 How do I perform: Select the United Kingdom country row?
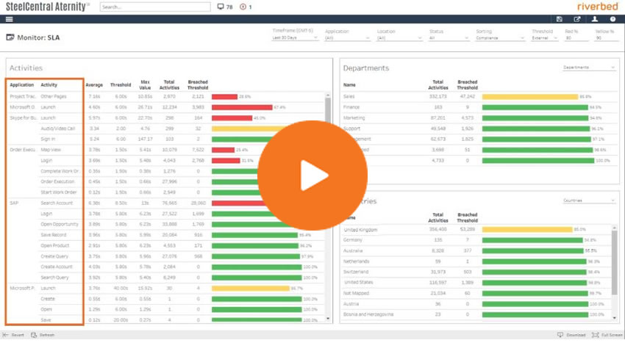476,230
